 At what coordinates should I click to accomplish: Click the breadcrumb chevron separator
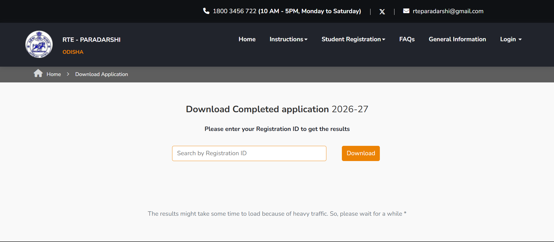click(68, 74)
